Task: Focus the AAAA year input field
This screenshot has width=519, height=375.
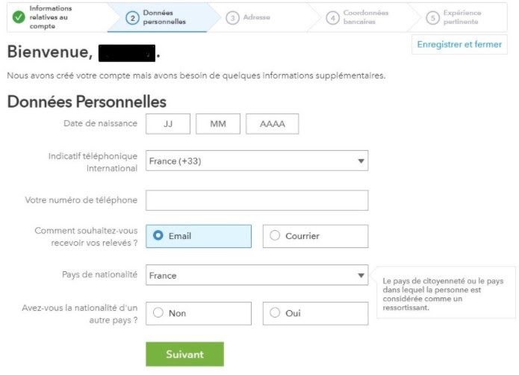Action: coord(272,124)
